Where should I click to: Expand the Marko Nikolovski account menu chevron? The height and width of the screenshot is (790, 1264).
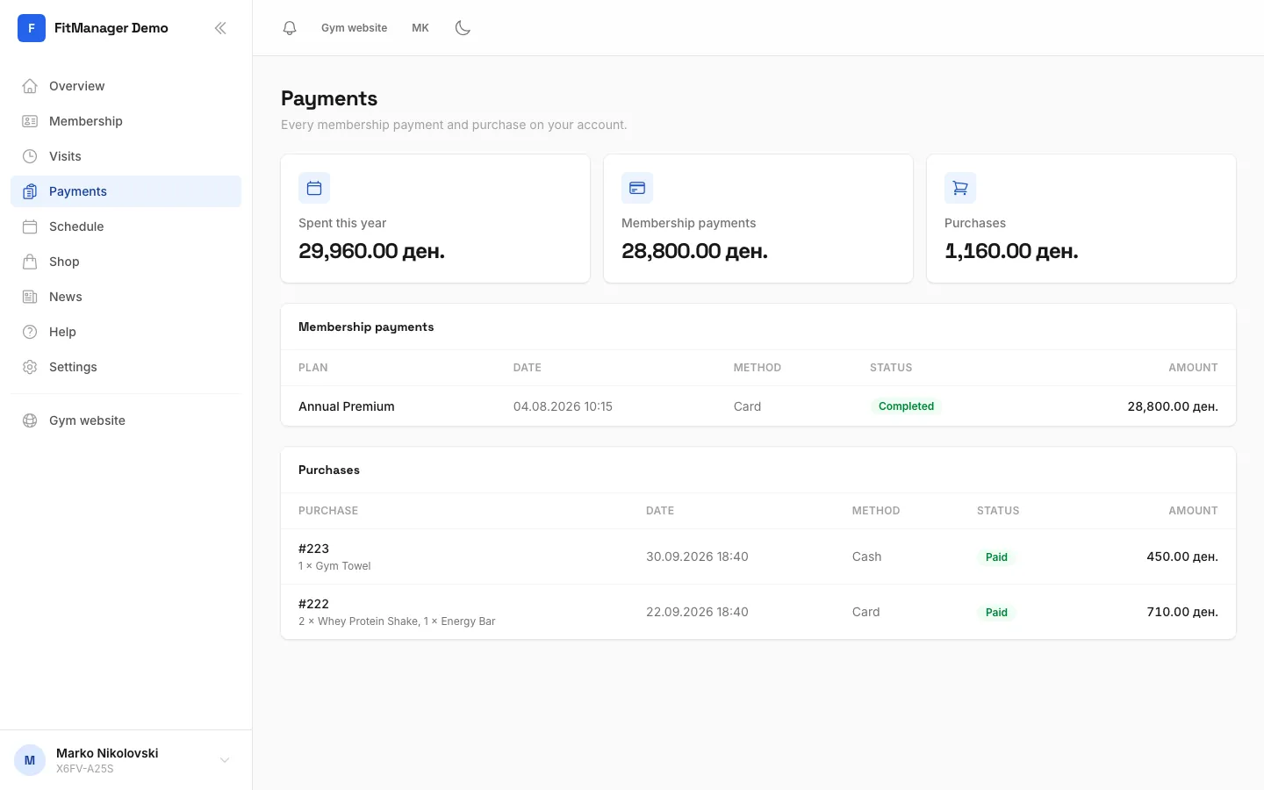(x=225, y=760)
